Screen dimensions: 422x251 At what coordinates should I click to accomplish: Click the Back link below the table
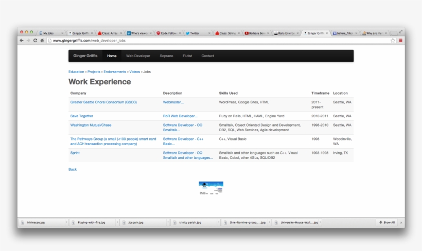tap(73, 170)
